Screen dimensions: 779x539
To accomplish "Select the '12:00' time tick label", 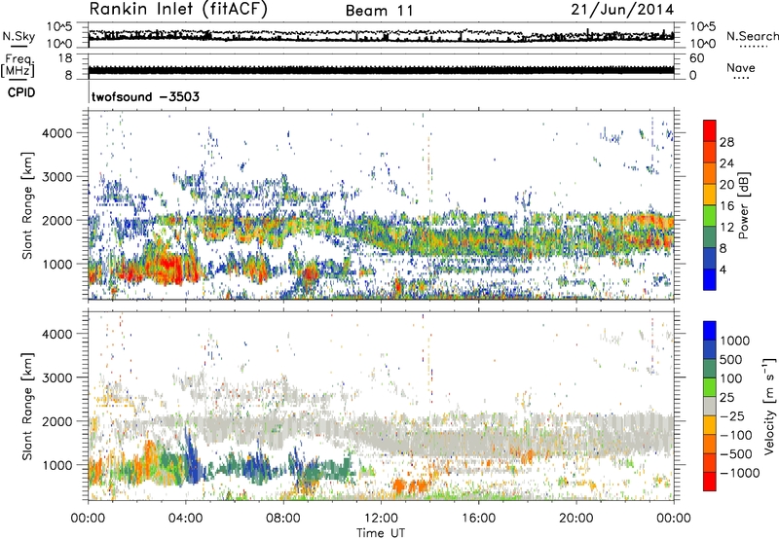I will click(x=381, y=519).
